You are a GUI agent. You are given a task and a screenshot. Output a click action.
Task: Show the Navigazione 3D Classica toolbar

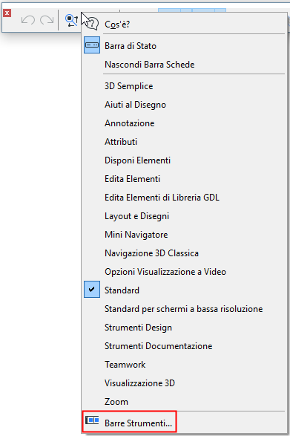(x=185, y=253)
